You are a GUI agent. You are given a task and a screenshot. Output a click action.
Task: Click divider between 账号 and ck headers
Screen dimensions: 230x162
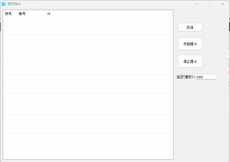point(45,14)
